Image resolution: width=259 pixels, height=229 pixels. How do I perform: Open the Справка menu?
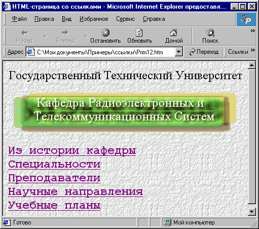coord(154,19)
